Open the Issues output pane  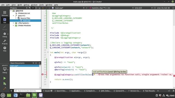click(48, 91)
